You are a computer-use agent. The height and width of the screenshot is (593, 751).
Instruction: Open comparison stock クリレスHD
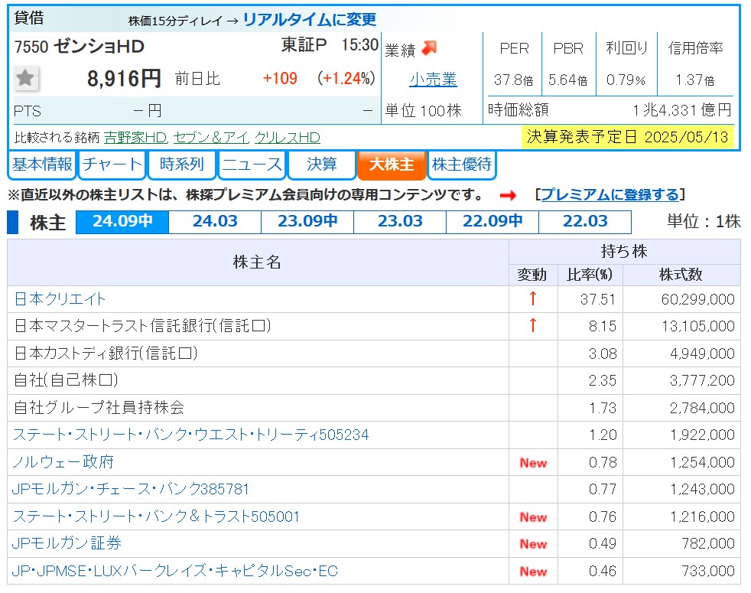click(x=288, y=138)
